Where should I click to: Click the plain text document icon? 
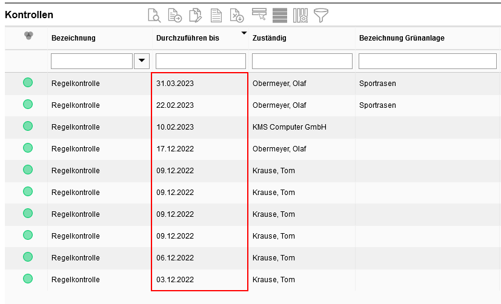[x=216, y=15]
